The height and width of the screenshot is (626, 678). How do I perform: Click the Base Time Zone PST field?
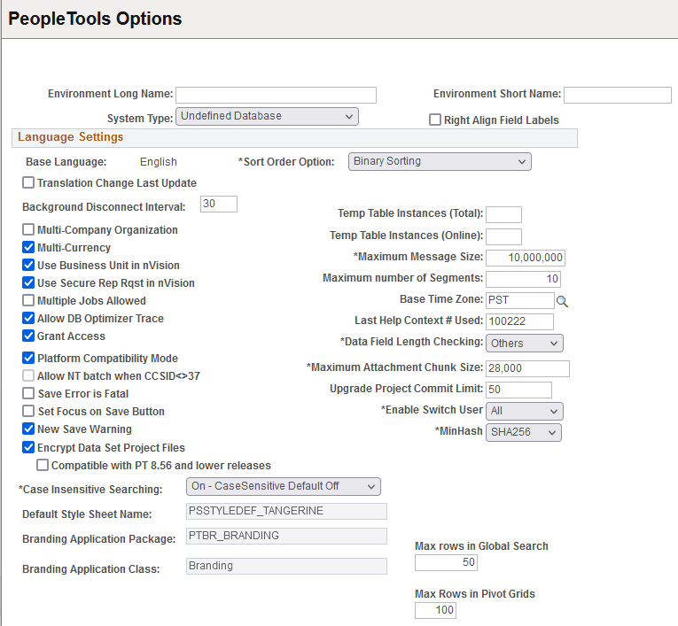pos(519,300)
